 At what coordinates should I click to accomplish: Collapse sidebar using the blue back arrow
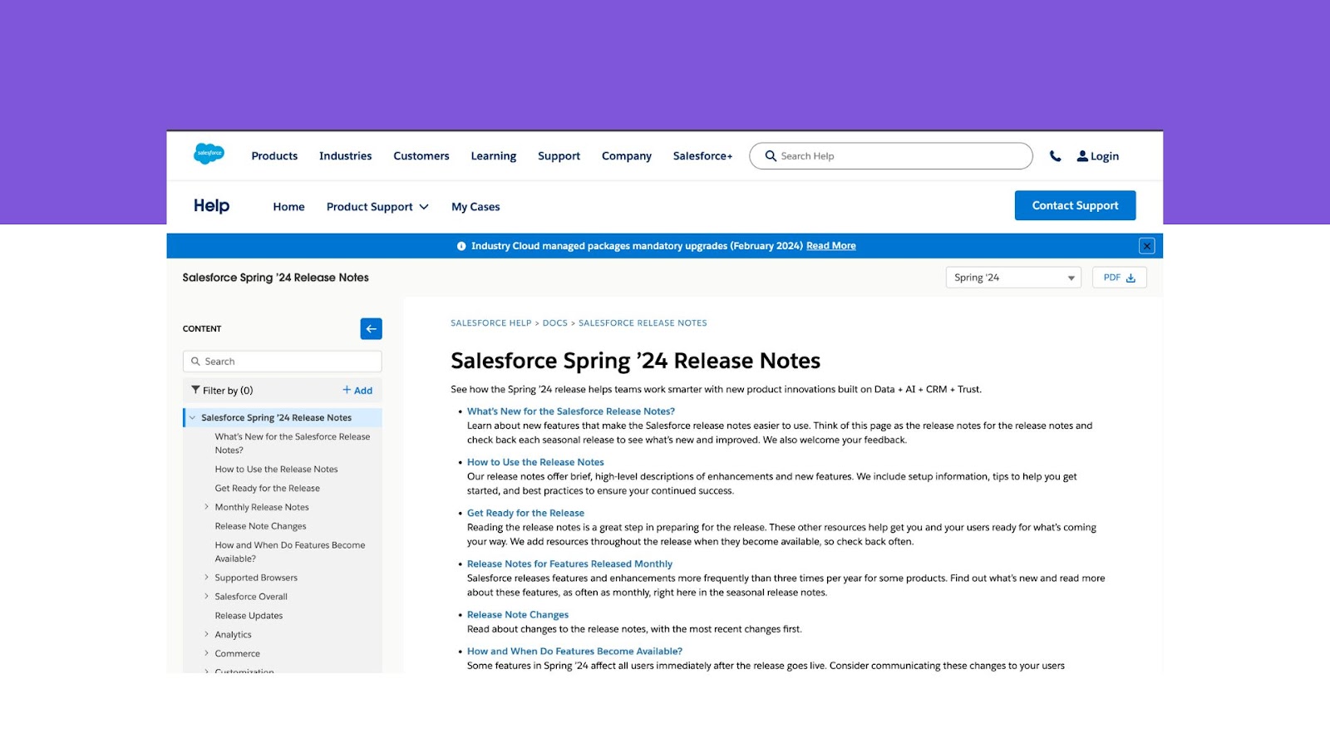371,328
